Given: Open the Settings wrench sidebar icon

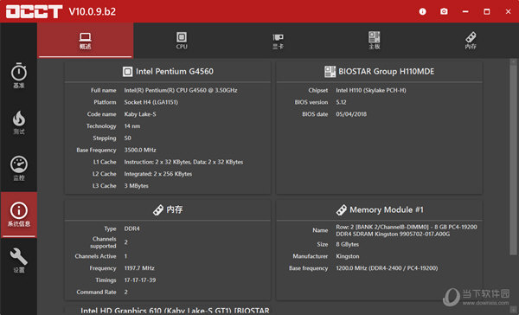Looking at the screenshot, I should point(19,260).
